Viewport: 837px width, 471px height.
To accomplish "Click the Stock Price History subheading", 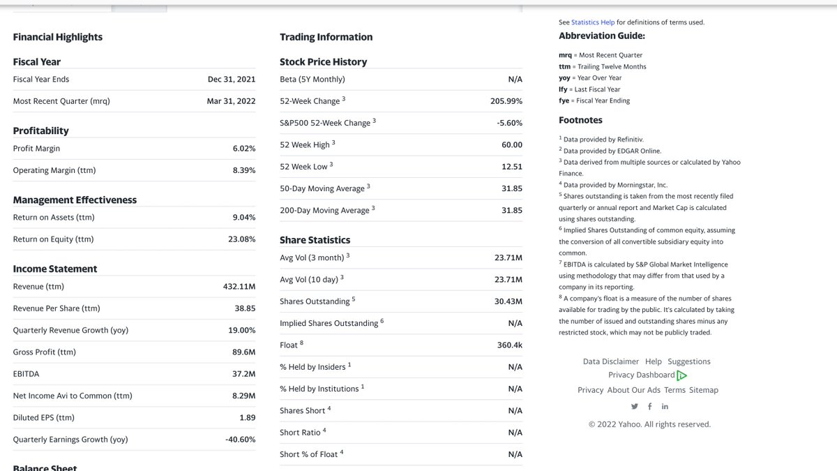I will point(323,62).
